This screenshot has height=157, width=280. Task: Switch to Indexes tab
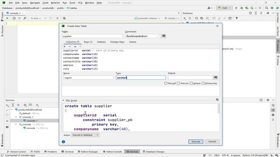click(101, 42)
